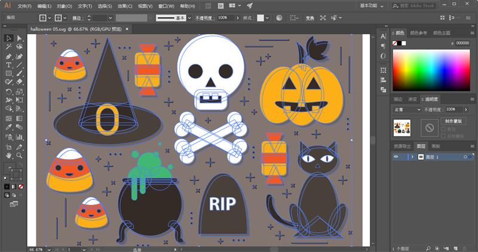This screenshot has width=478, height=252.
Task: Select the Pen tool in toolbar
Action: (x=8, y=56)
